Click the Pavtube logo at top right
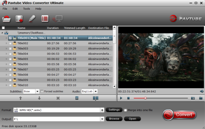205x129 pixels. pyautogui.click(x=185, y=19)
